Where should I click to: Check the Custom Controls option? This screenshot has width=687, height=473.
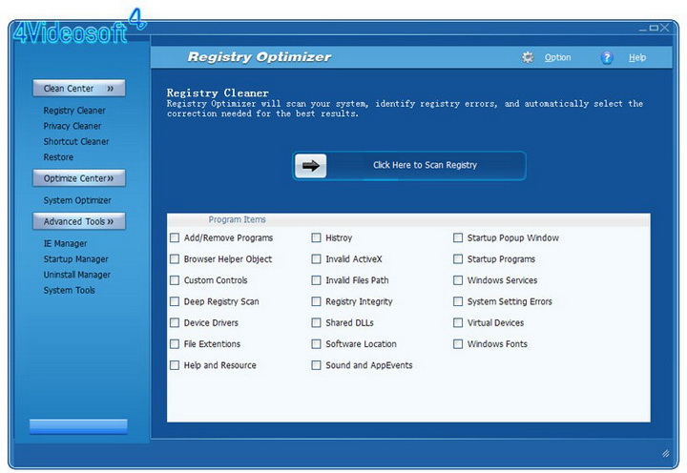click(x=175, y=280)
